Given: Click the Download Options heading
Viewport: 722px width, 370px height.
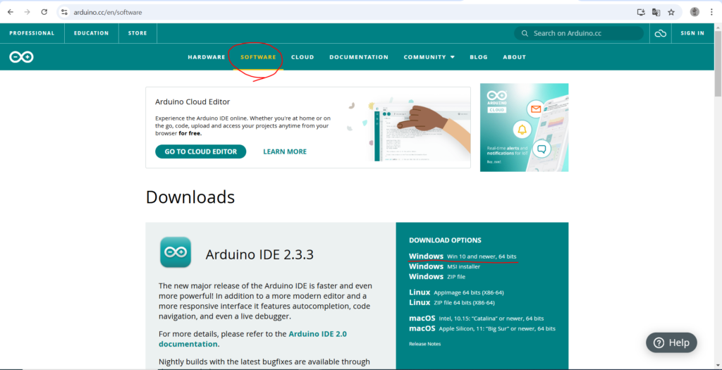Looking at the screenshot, I should [445, 240].
